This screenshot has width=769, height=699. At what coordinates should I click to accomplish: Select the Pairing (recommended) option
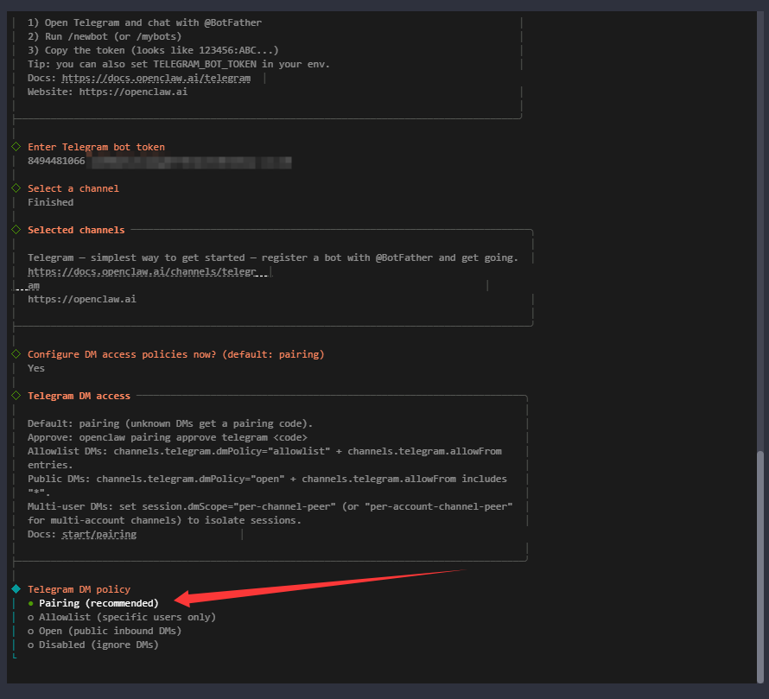coord(98,603)
